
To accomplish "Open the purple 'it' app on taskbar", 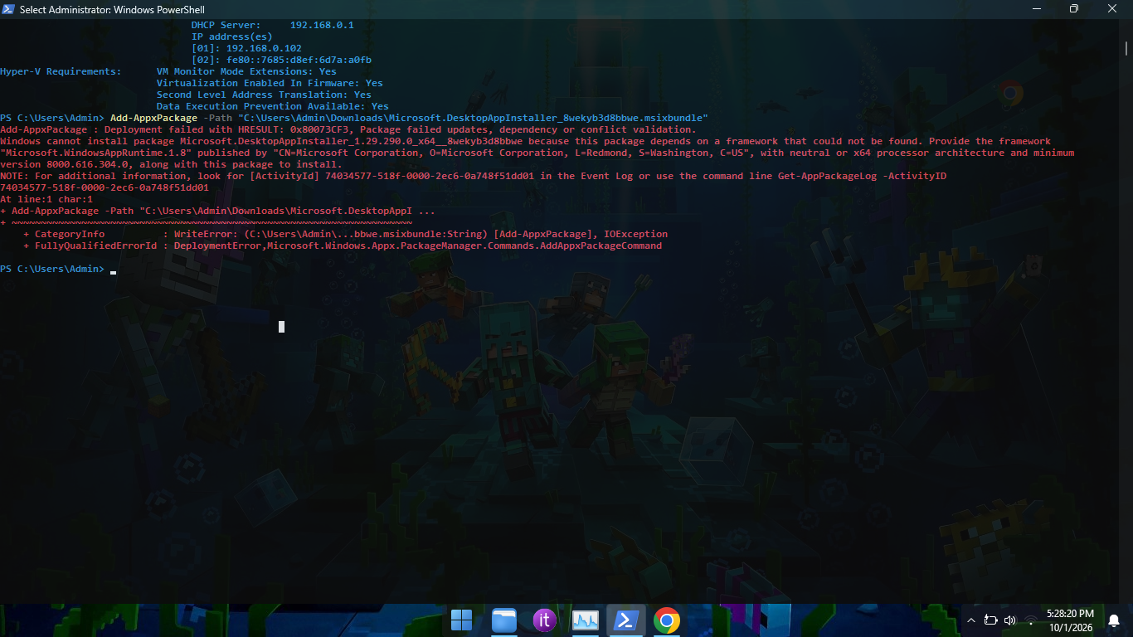I will point(545,620).
